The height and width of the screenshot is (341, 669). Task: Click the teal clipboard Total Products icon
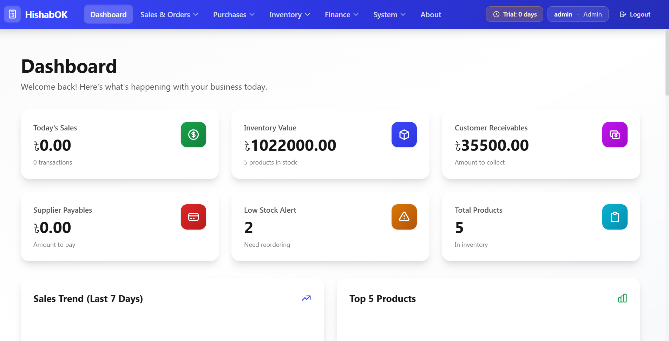click(x=615, y=217)
